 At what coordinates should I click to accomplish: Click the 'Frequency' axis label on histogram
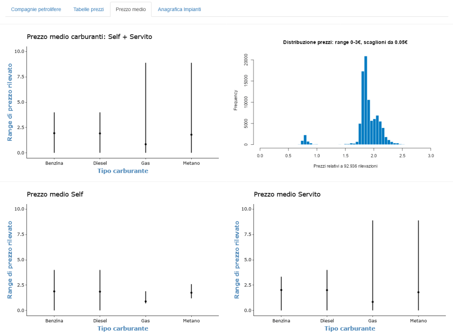click(x=236, y=100)
